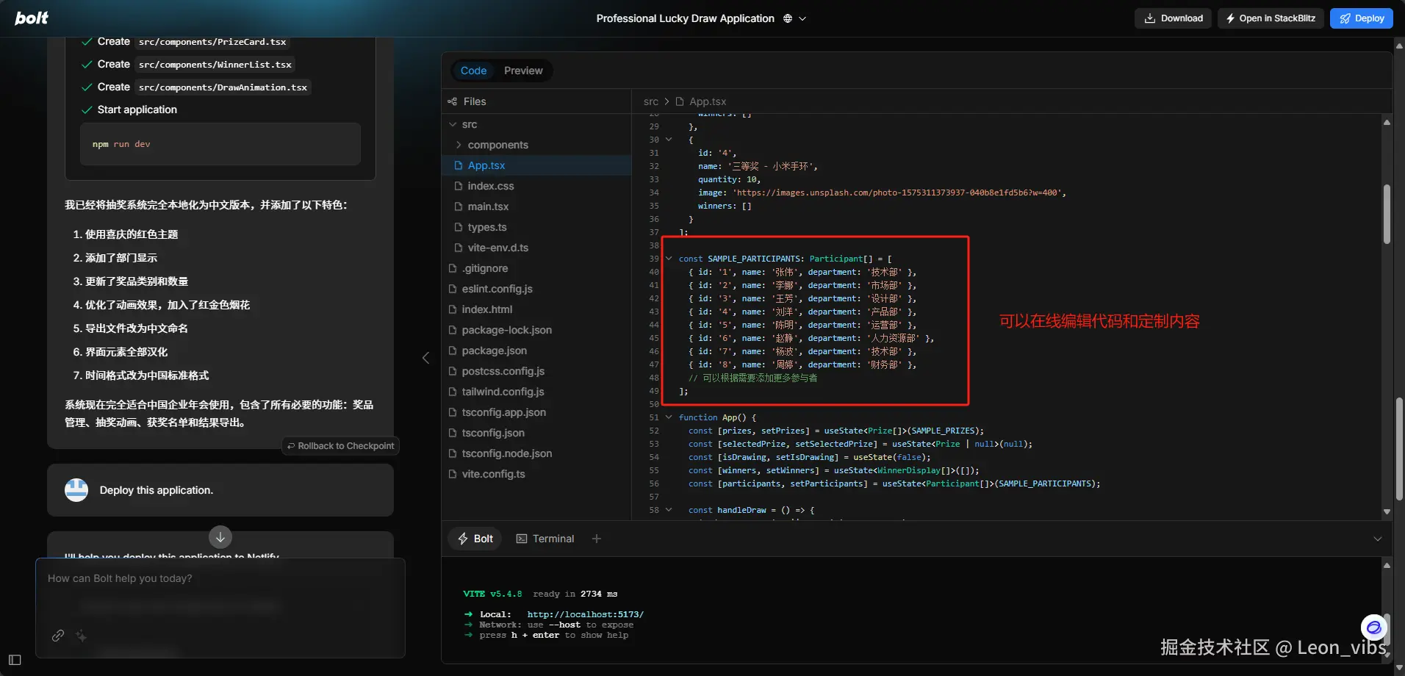Open package-lock.json file

click(536, 330)
